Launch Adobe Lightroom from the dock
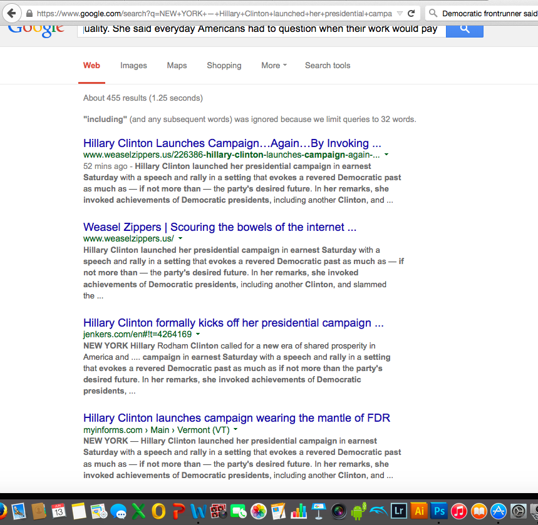Screen dimensions: 538x525 tap(399, 511)
